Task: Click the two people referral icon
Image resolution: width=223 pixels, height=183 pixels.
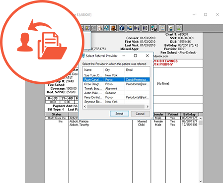Action: 137,28
